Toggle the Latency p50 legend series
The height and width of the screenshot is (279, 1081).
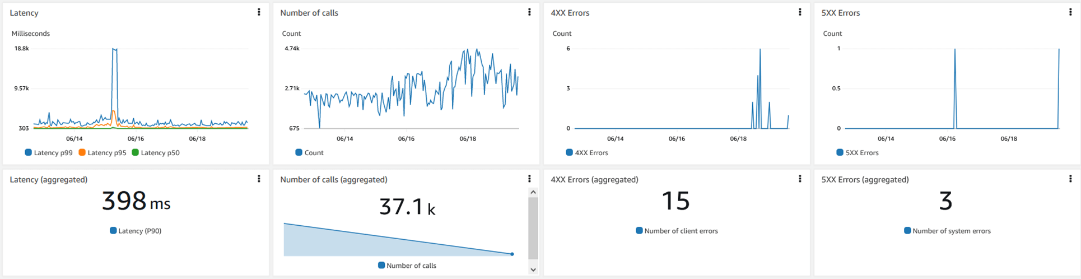pyautogui.click(x=156, y=152)
